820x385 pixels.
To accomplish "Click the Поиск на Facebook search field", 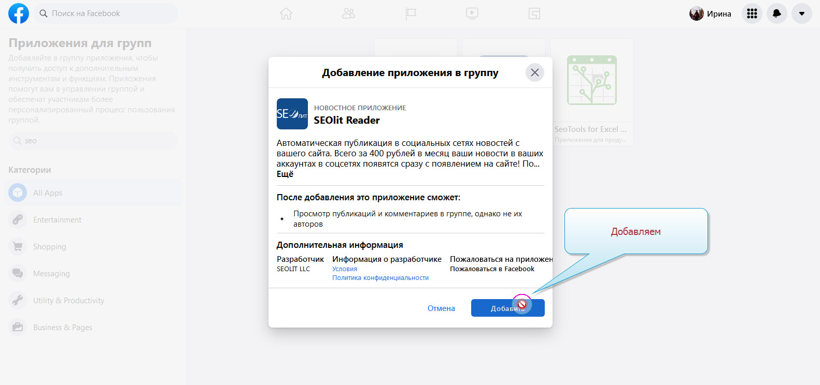I will pyautogui.click(x=106, y=13).
